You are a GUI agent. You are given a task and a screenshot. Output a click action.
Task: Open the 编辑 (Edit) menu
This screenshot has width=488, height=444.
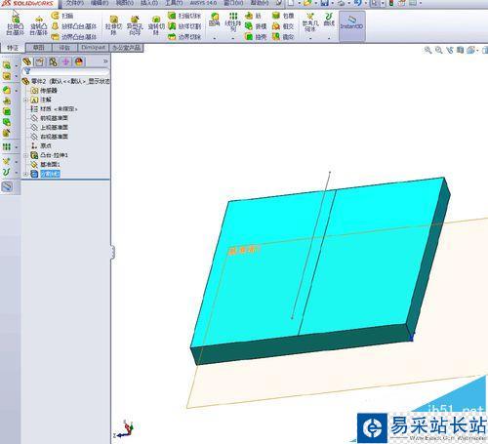click(100, 3)
